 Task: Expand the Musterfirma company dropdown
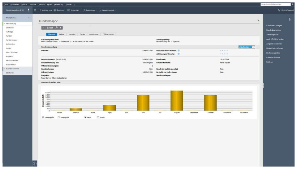point(29,18)
